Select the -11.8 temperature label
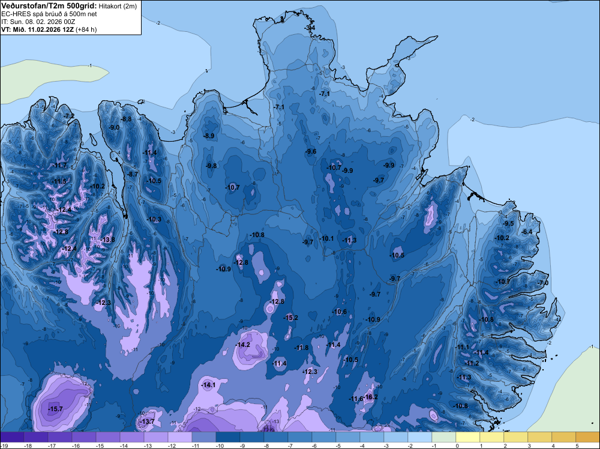Image resolution: width=600 pixels, height=449 pixels. (302, 348)
